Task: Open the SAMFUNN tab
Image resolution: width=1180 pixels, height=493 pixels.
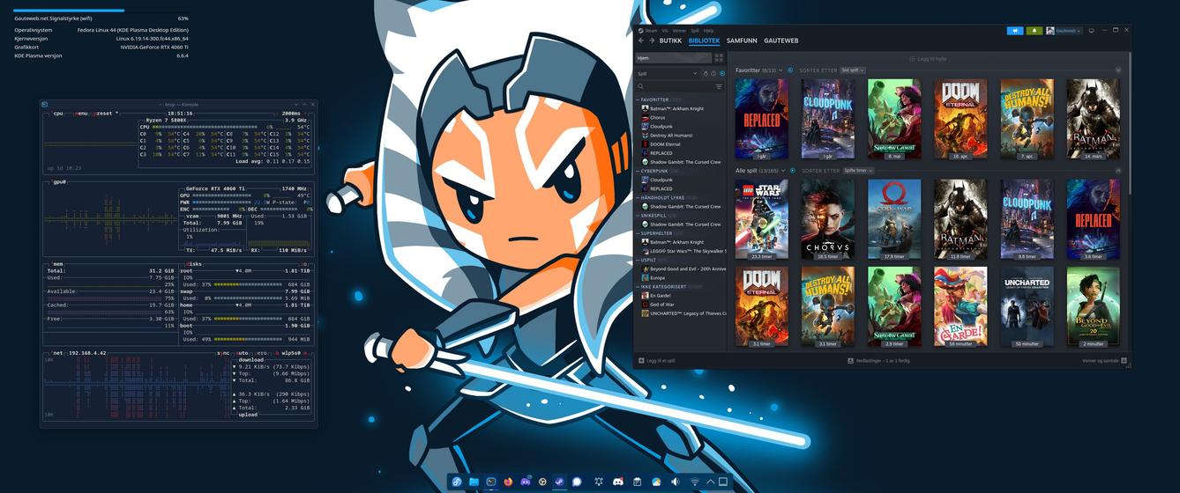Action: (x=742, y=40)
